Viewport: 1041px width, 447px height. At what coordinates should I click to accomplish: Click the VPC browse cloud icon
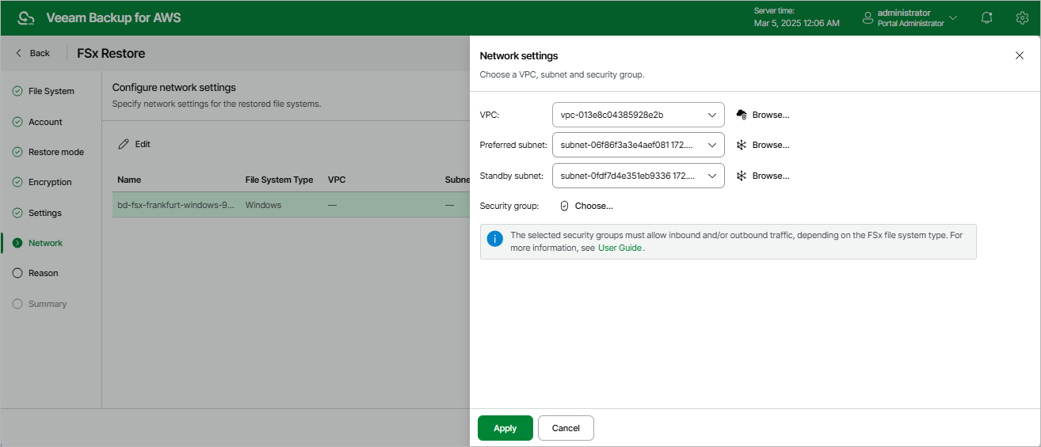point(742,115)
